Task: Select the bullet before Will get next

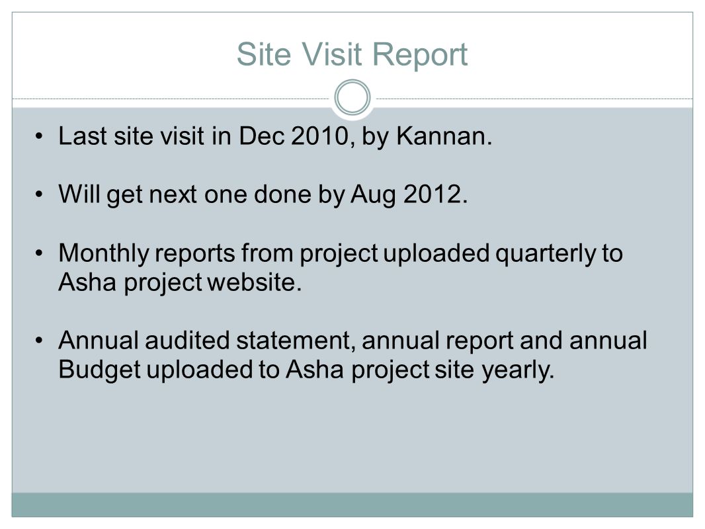Action: 39,194
